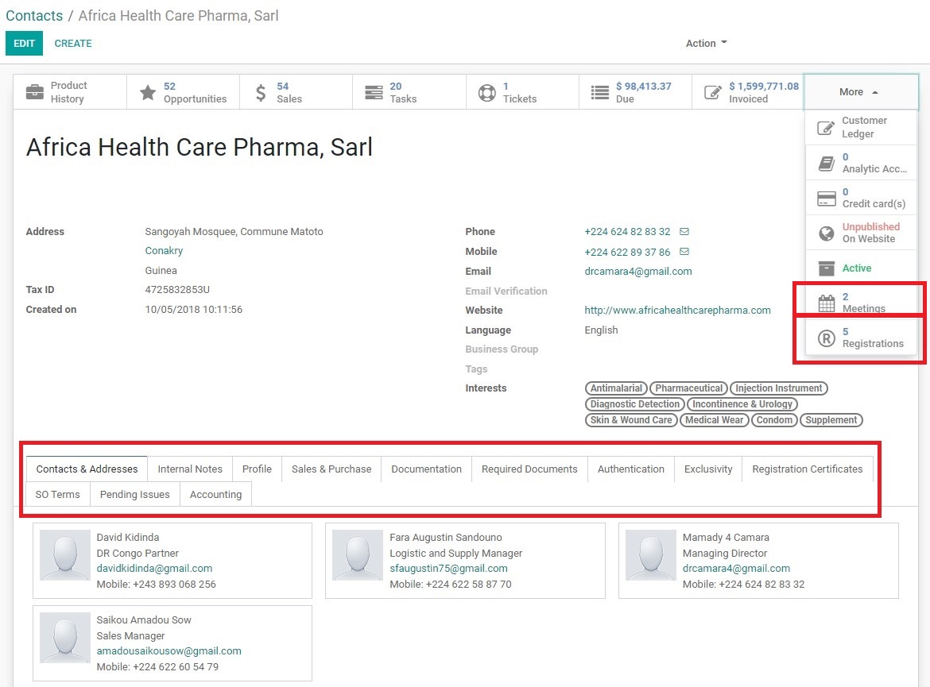Switch to the Contacts & Addresses tab
Image resolution: width=930 pixels, height=687 pixels.
87,469
